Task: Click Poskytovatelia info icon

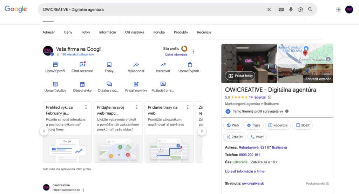Action: click(x=328, y=184)
